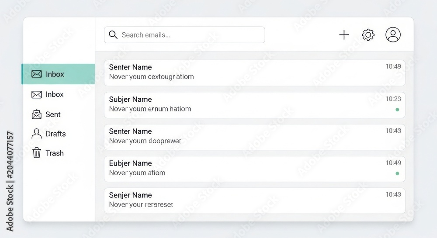Open email from Senfer Name

254,73
